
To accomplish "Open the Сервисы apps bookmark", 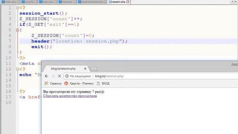I will pos(53,83).
